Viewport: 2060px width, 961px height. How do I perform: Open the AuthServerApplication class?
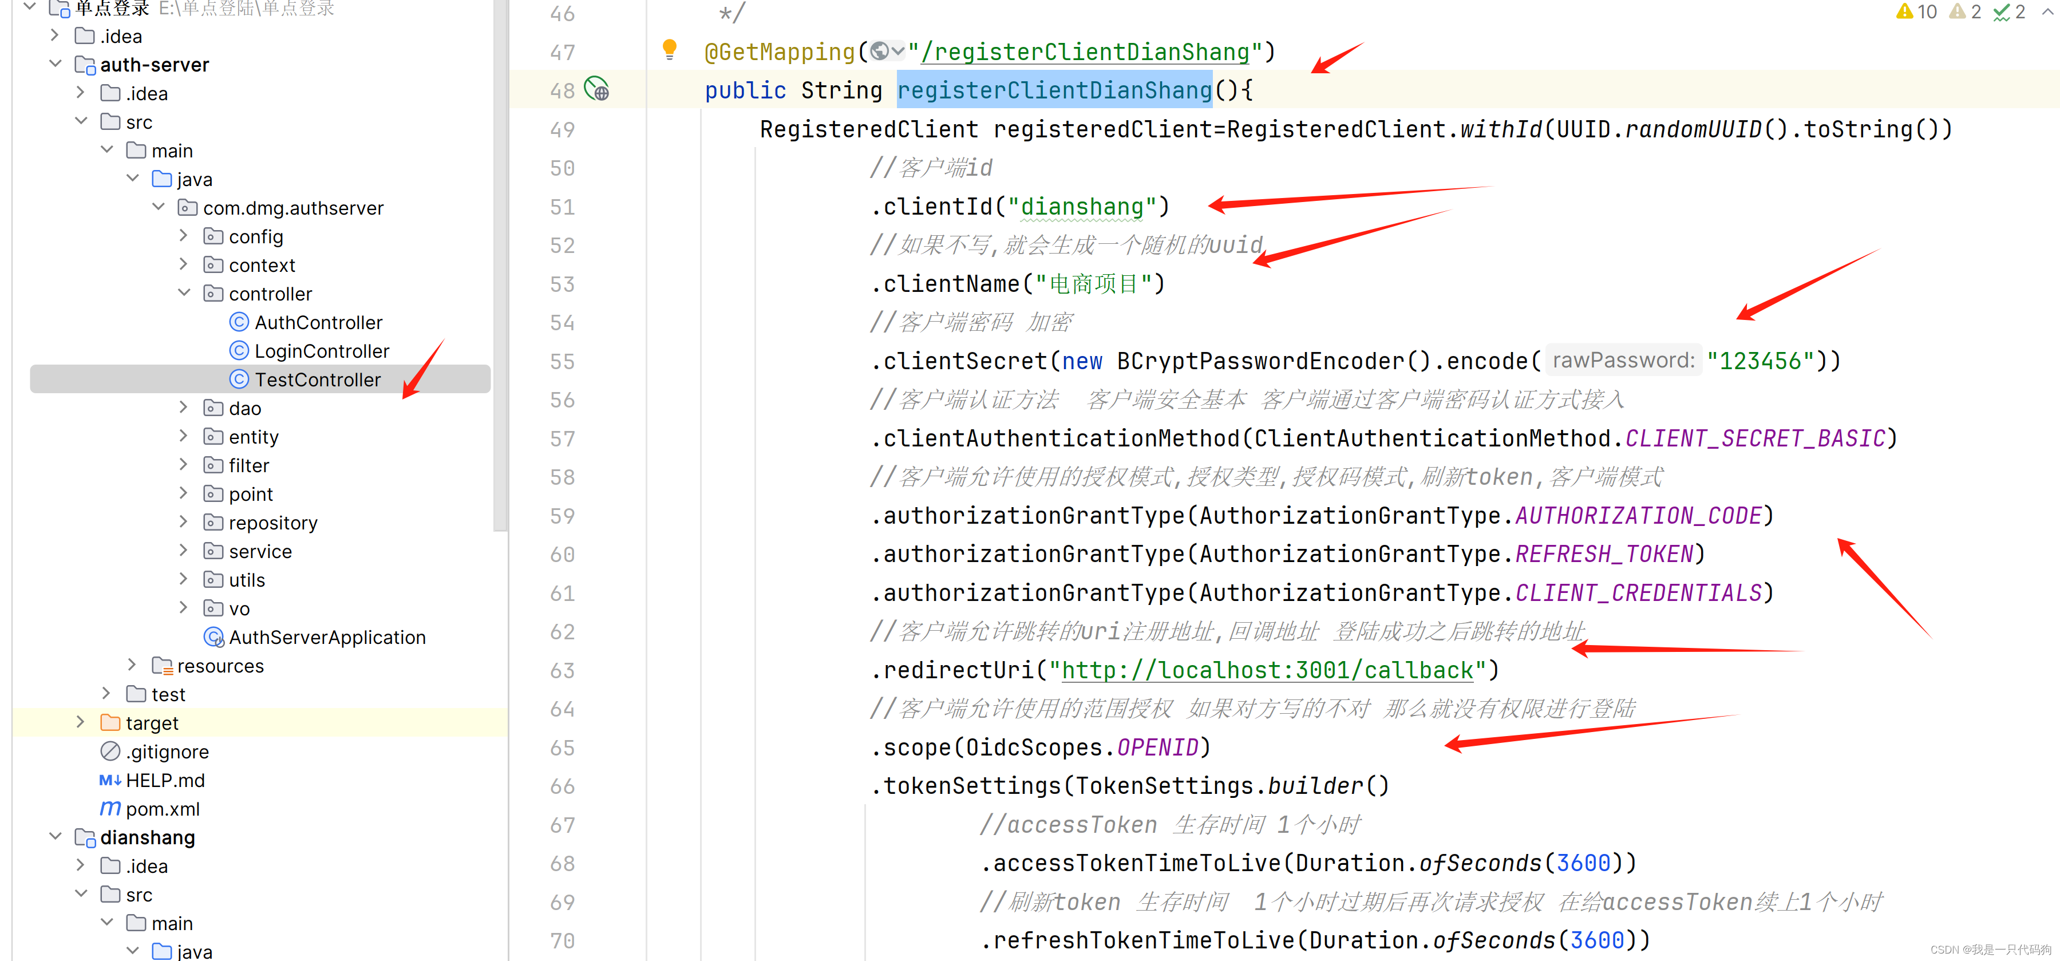tap(326, 637)
